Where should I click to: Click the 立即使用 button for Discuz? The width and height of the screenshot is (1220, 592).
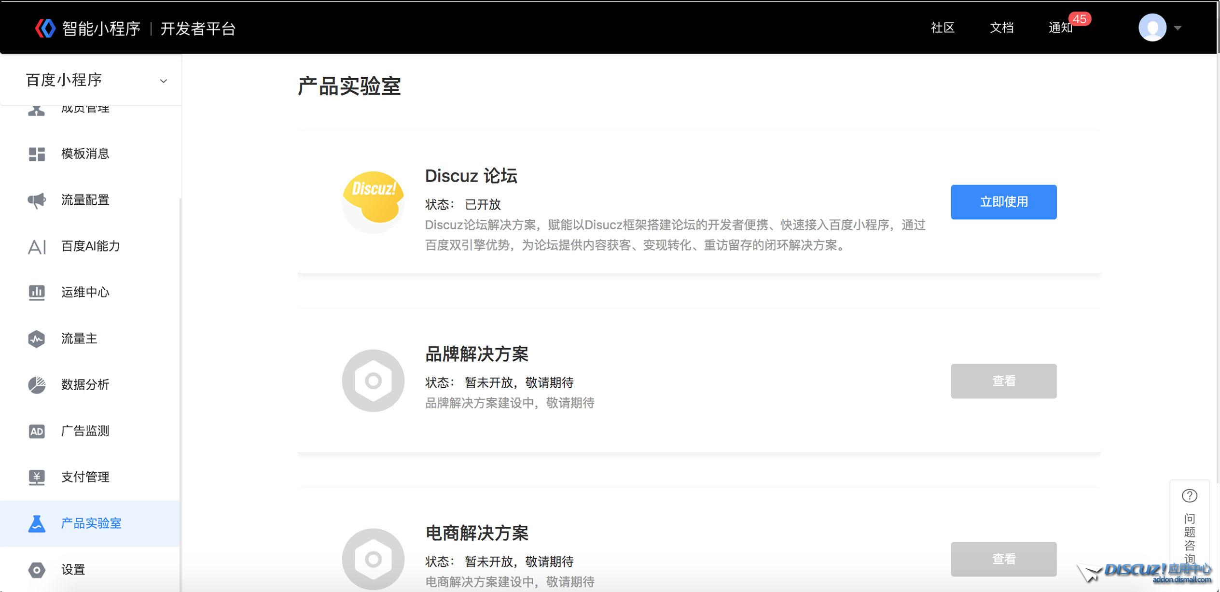coord(1003,202)
